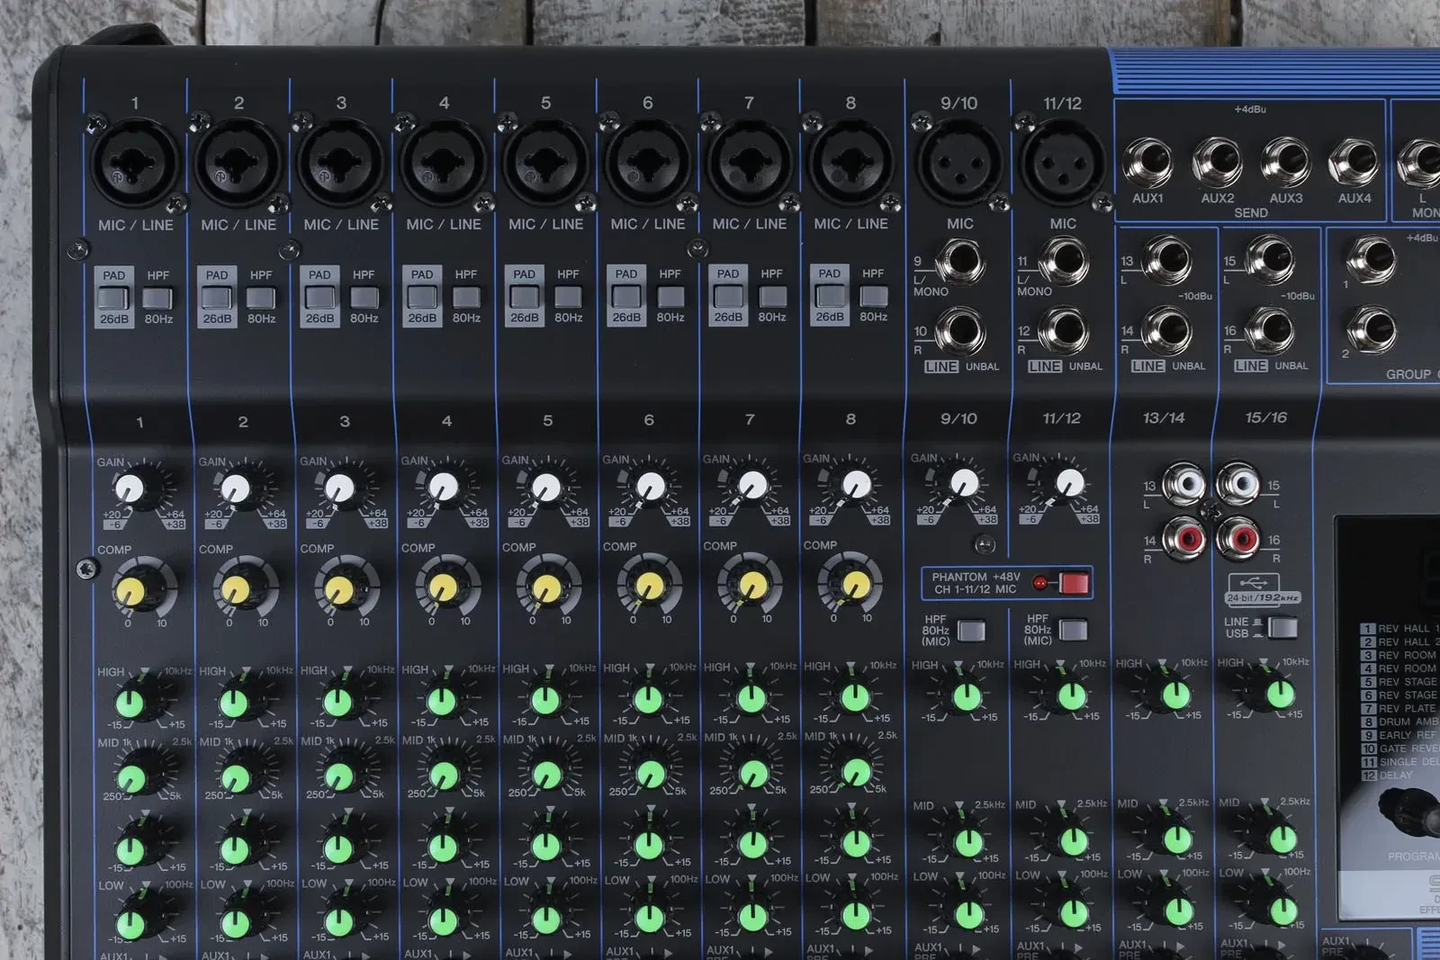This screenshot has height=960, width=1440.
Task: Click the channel 13 L white RCA jack
Action: 1183,485
